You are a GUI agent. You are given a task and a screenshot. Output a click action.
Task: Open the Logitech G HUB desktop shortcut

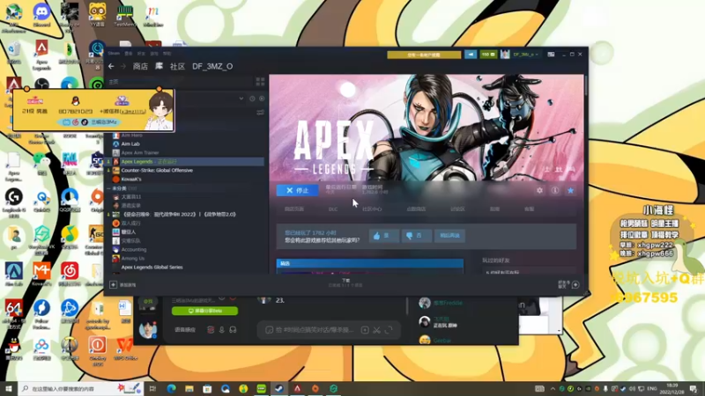tap(14, 202)
